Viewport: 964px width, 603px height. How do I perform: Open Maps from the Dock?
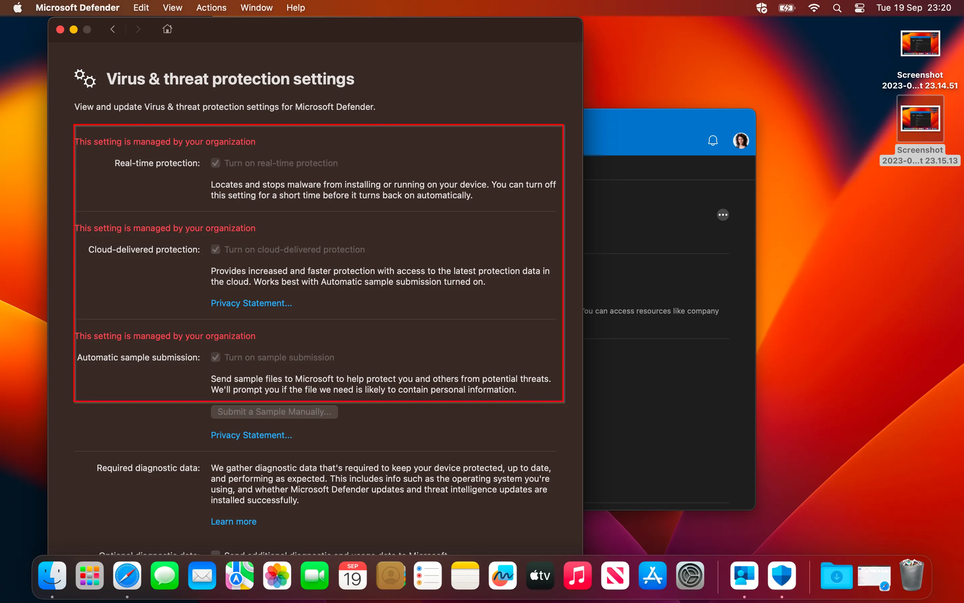[239, 576]
